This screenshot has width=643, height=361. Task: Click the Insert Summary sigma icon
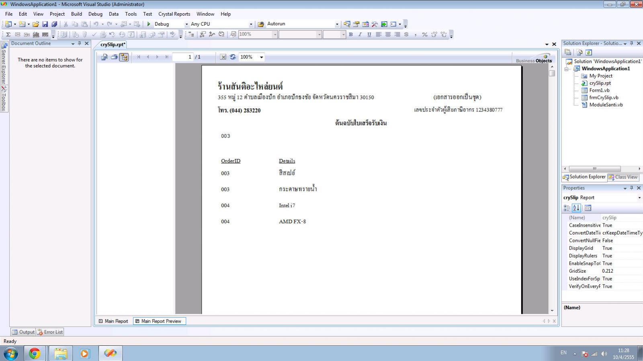8,34
